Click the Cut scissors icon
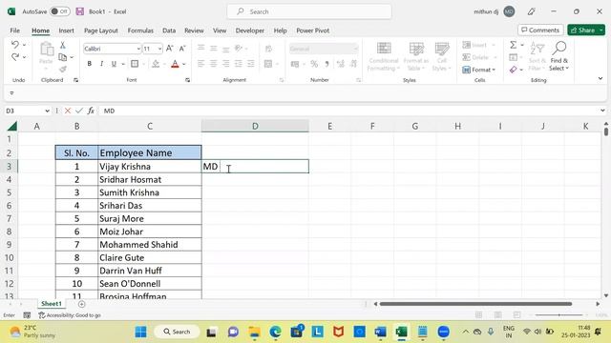 tap(63, 45)
